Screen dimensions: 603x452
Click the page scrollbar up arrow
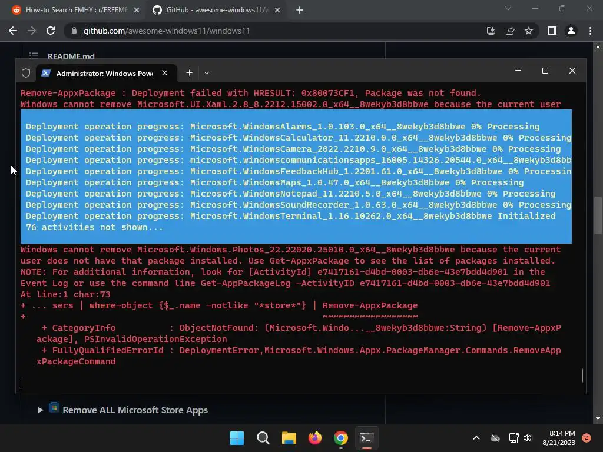[598, 47]
